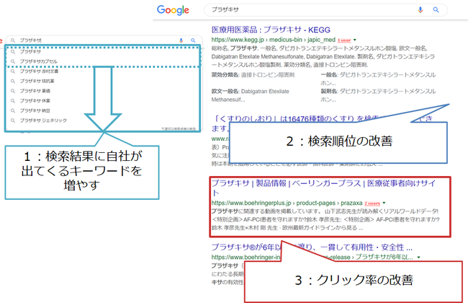This screenshot has width=468, height=303.
Task: Open dropdown arrow next to kegg.jp URL
Action: [355, 40]
